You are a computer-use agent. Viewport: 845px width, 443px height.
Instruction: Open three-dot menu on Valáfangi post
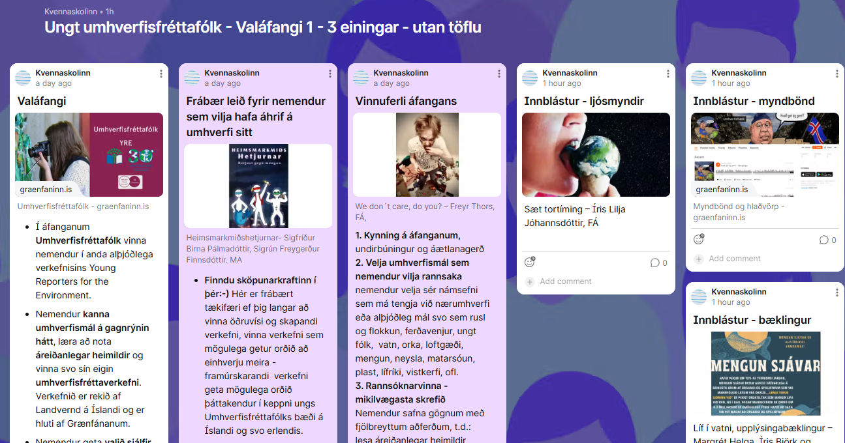(x=161, y=74)
